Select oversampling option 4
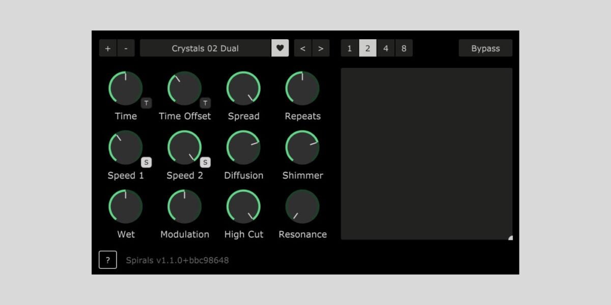 (x=385, y=48)
